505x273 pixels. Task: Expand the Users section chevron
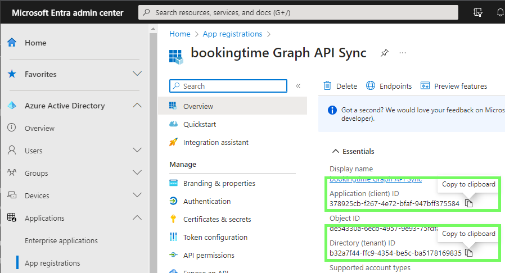[137, 150]
